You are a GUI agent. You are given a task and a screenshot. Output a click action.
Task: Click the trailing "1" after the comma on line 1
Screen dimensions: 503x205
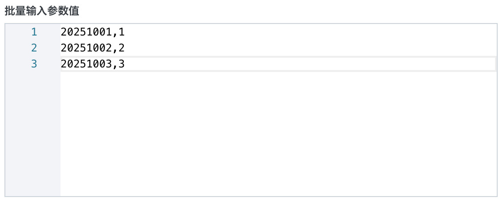[122, 32]
